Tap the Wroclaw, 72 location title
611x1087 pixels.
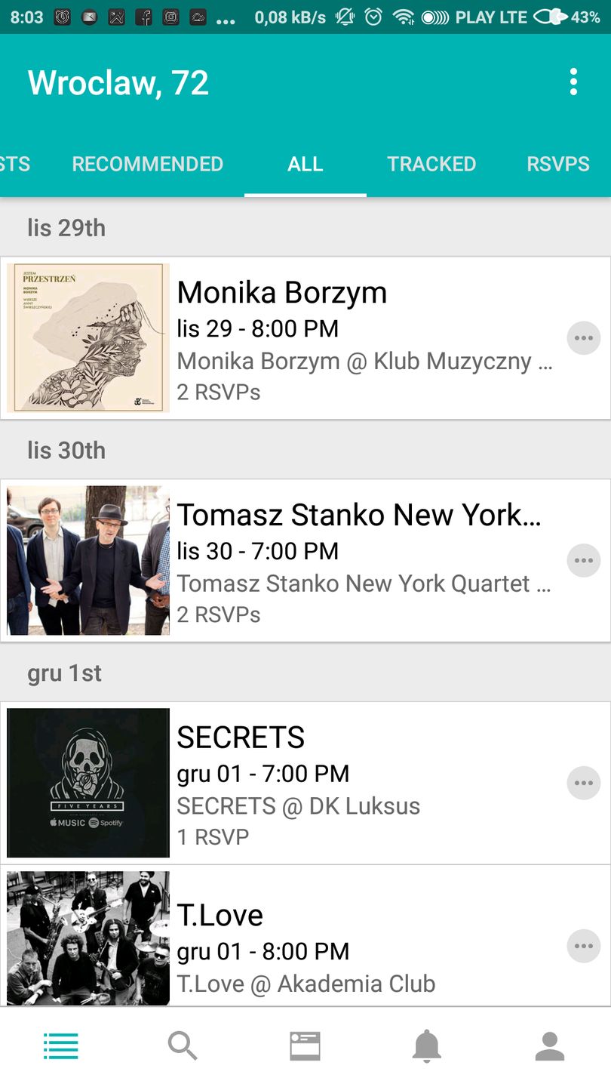pos(118,82)
